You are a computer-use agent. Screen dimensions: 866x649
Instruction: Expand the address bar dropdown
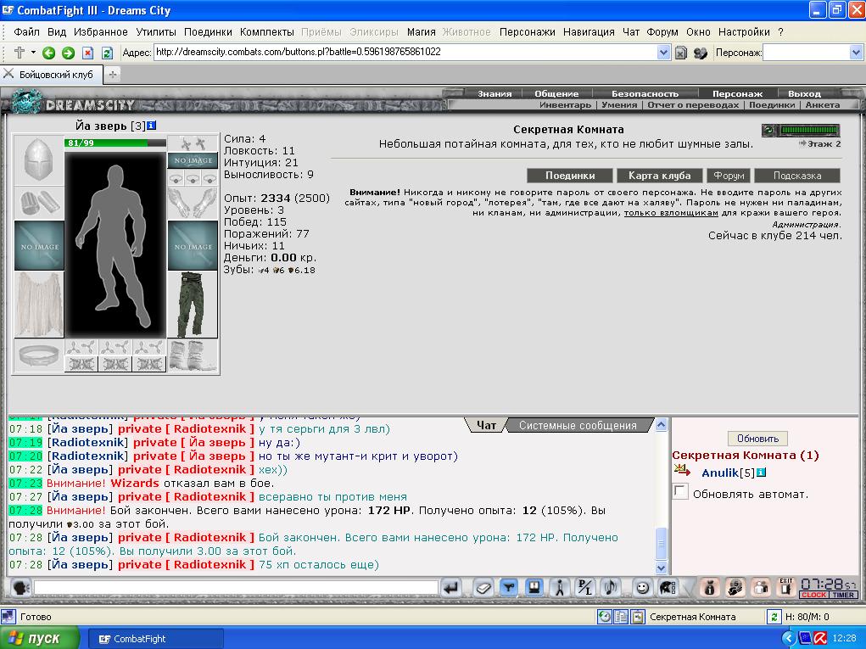(x=663, y=53)
